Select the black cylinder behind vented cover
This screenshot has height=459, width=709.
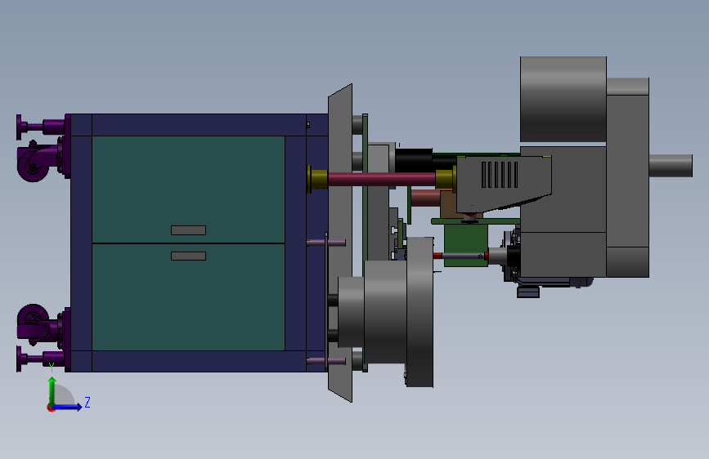point(414,160)
